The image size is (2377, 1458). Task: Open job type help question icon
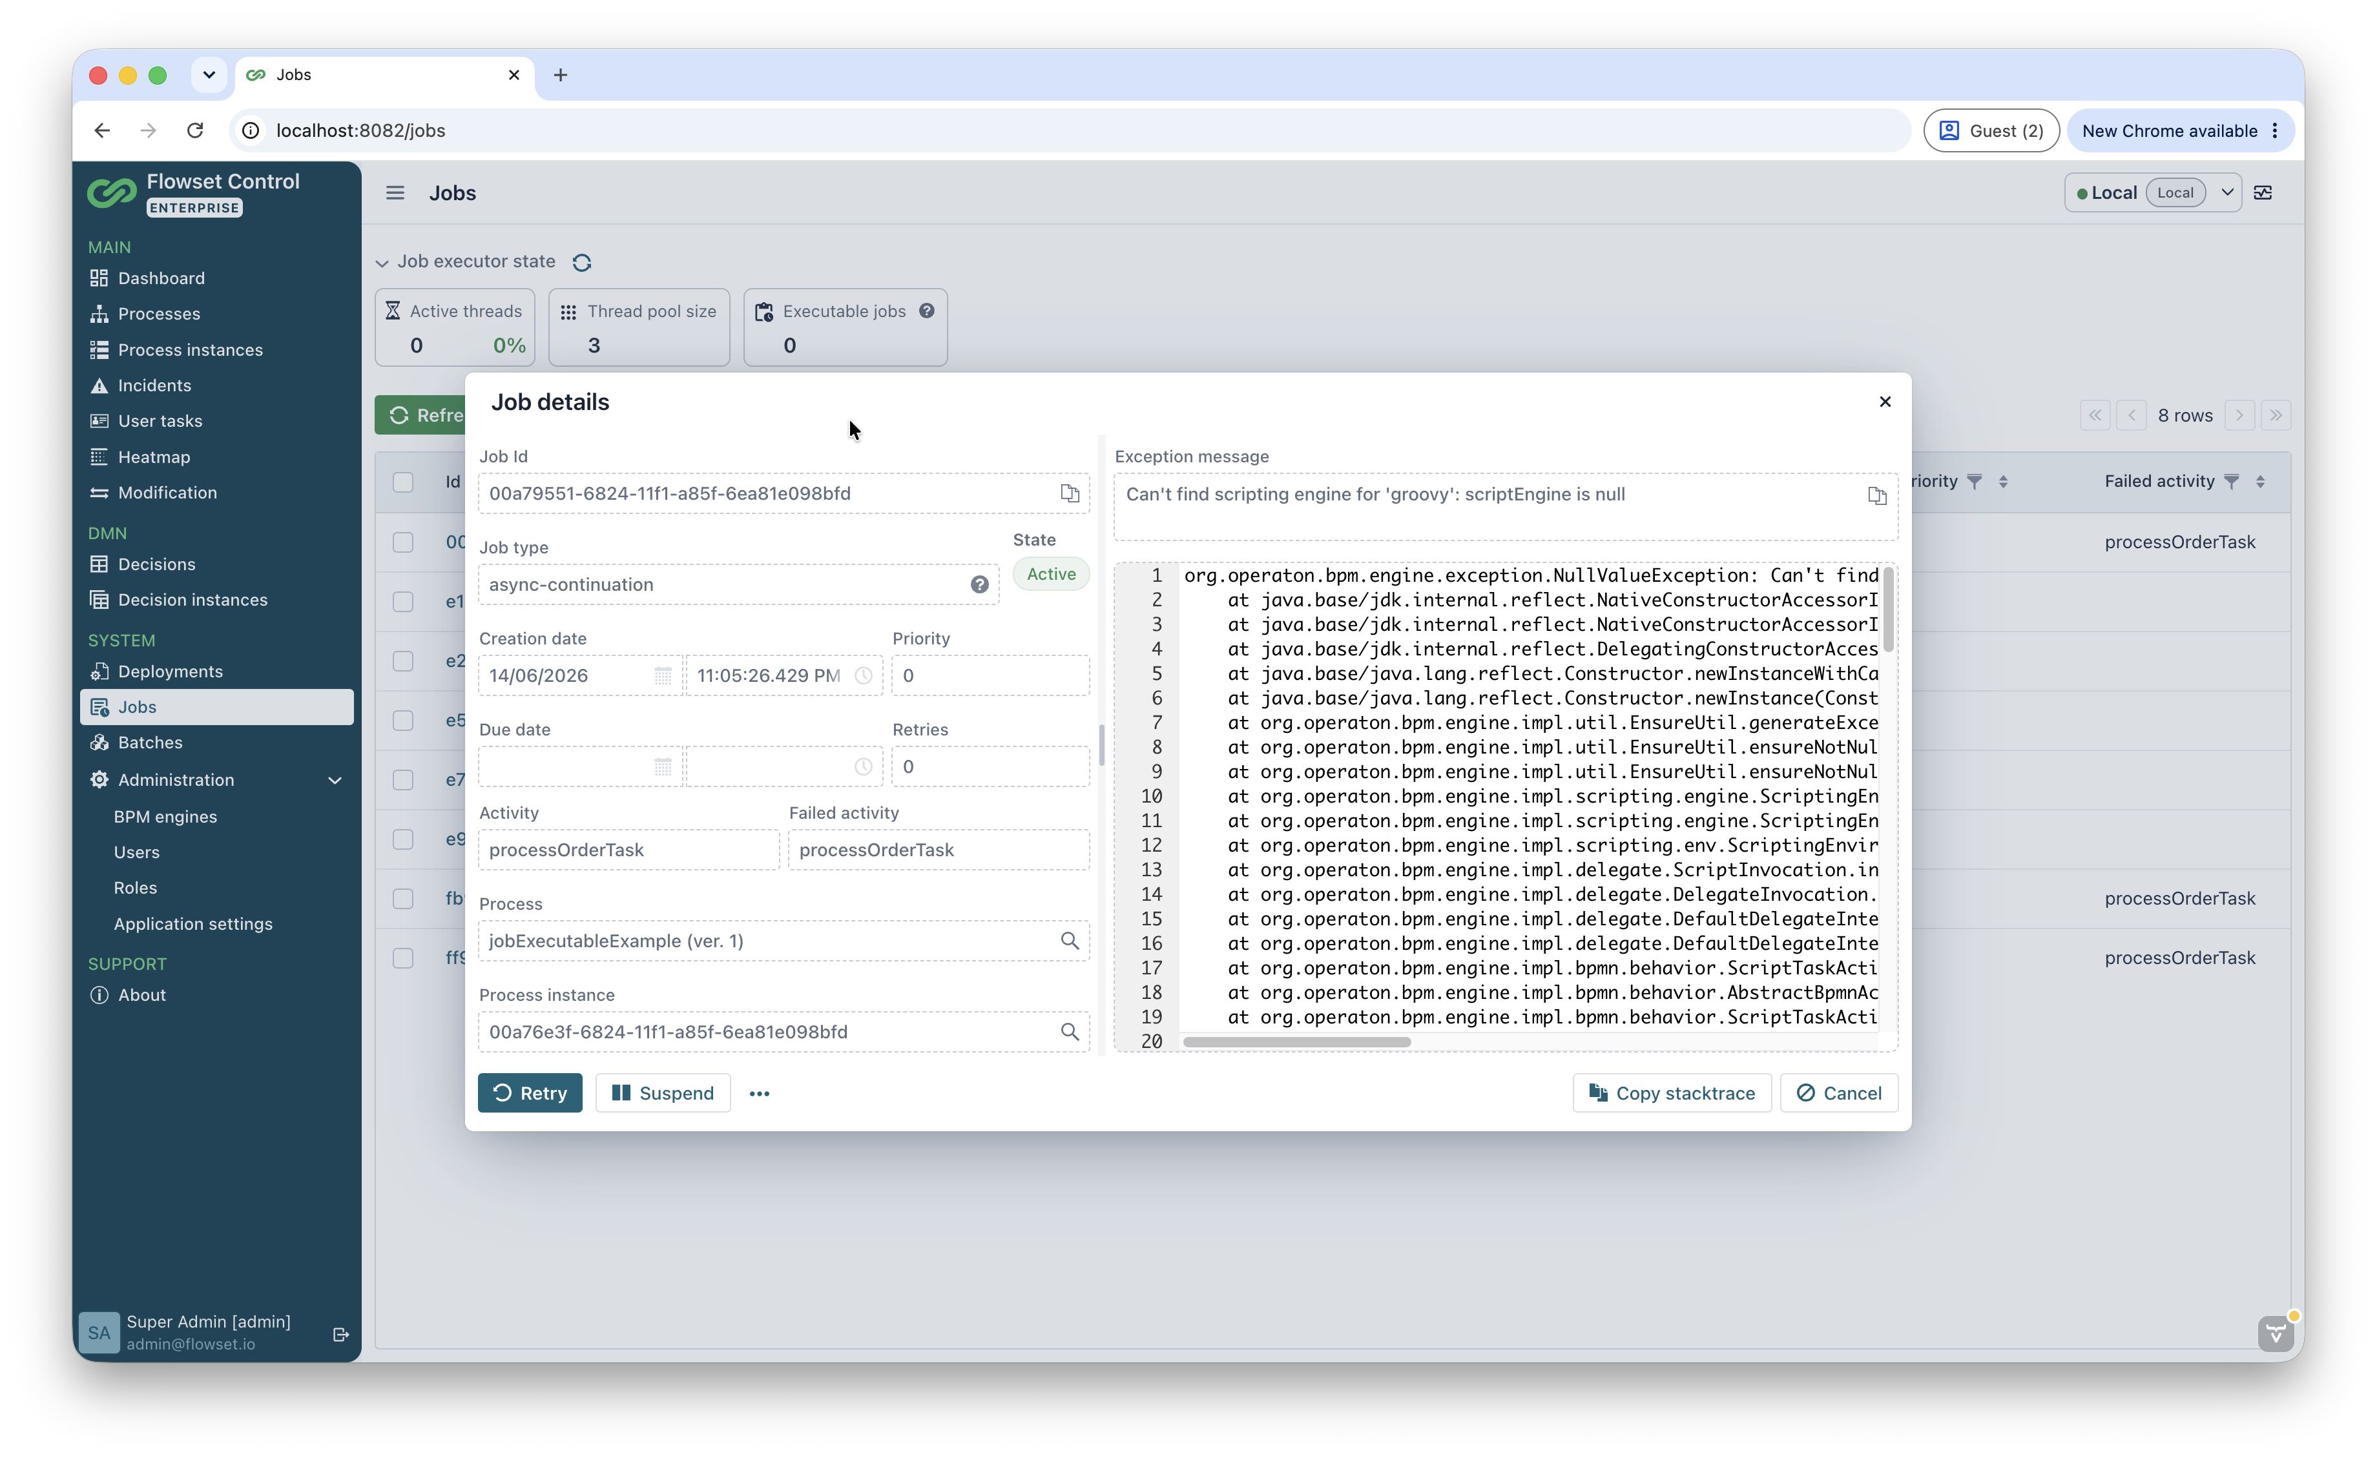click(979, 584)
